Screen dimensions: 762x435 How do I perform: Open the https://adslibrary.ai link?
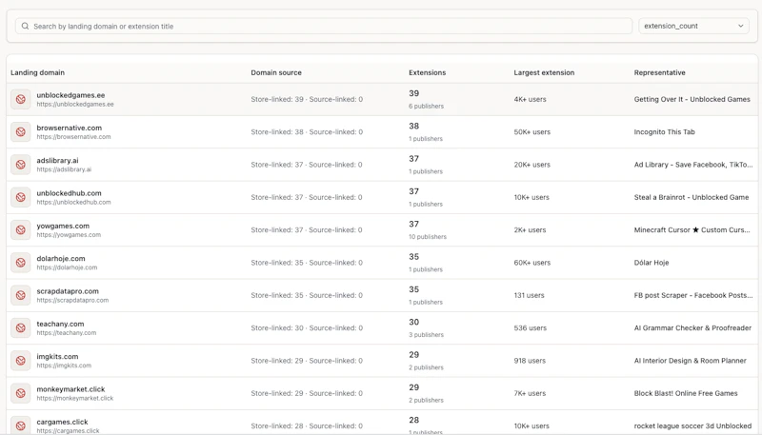[x=64, y=169]
